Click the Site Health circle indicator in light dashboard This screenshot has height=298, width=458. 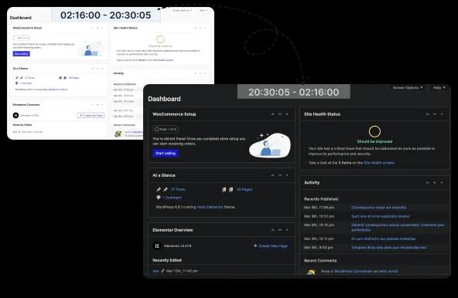(160, 39)
